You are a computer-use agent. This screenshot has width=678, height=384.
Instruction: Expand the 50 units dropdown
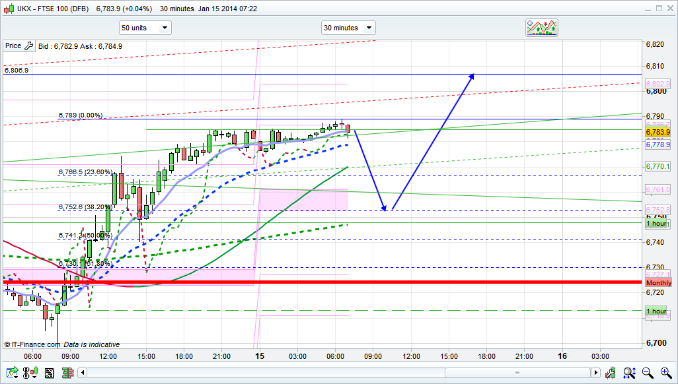tap(145, 28)
